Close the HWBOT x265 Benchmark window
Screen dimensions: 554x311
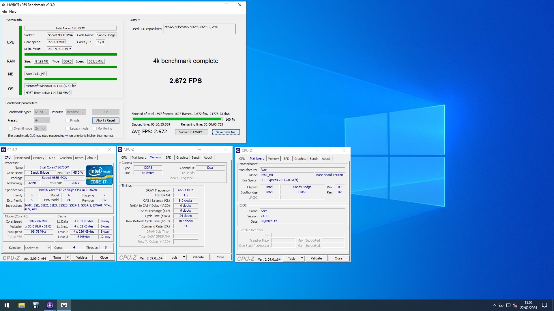point(239,5)
